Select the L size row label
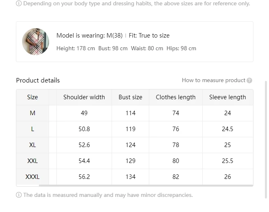The height and width of the screenshot is (212, 269). 32,129
